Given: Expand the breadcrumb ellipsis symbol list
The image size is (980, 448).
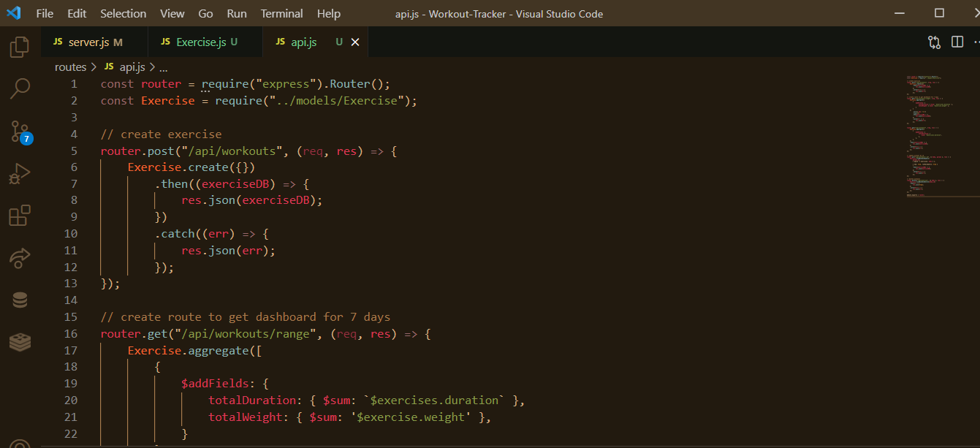Looking at the screenshot, I should (x=164, y=67).
